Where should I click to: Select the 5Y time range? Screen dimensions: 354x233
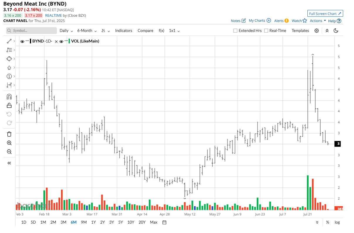[121, 222]
